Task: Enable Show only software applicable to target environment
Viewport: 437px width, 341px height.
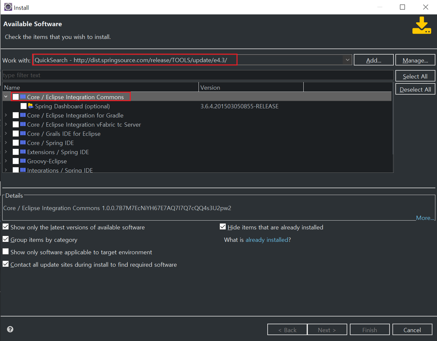Action: pos(6,252)
